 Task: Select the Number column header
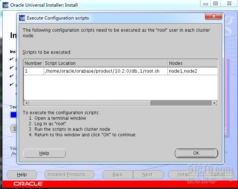33,63
